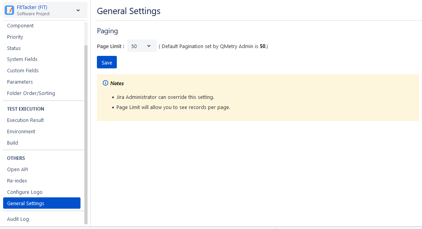The width and height of the screenshot is (422, 229).
Task: Click the default pagination hint text
Action: point(213,46)
